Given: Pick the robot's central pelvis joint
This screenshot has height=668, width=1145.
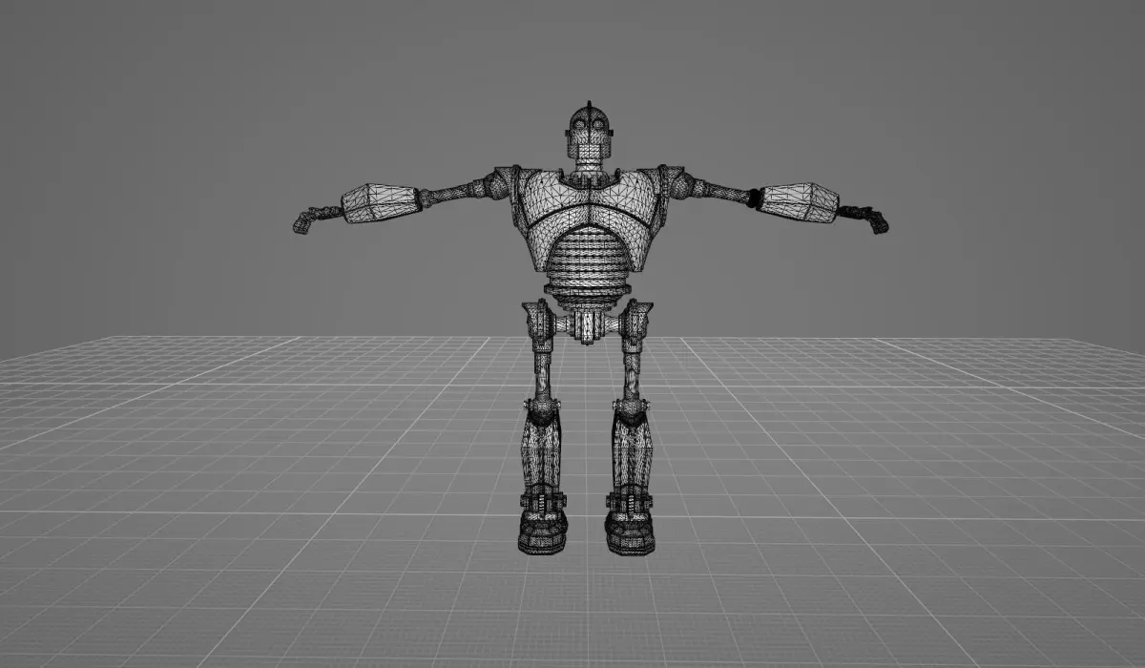Looking at the screenshot, I should click(x=589, y=325).
